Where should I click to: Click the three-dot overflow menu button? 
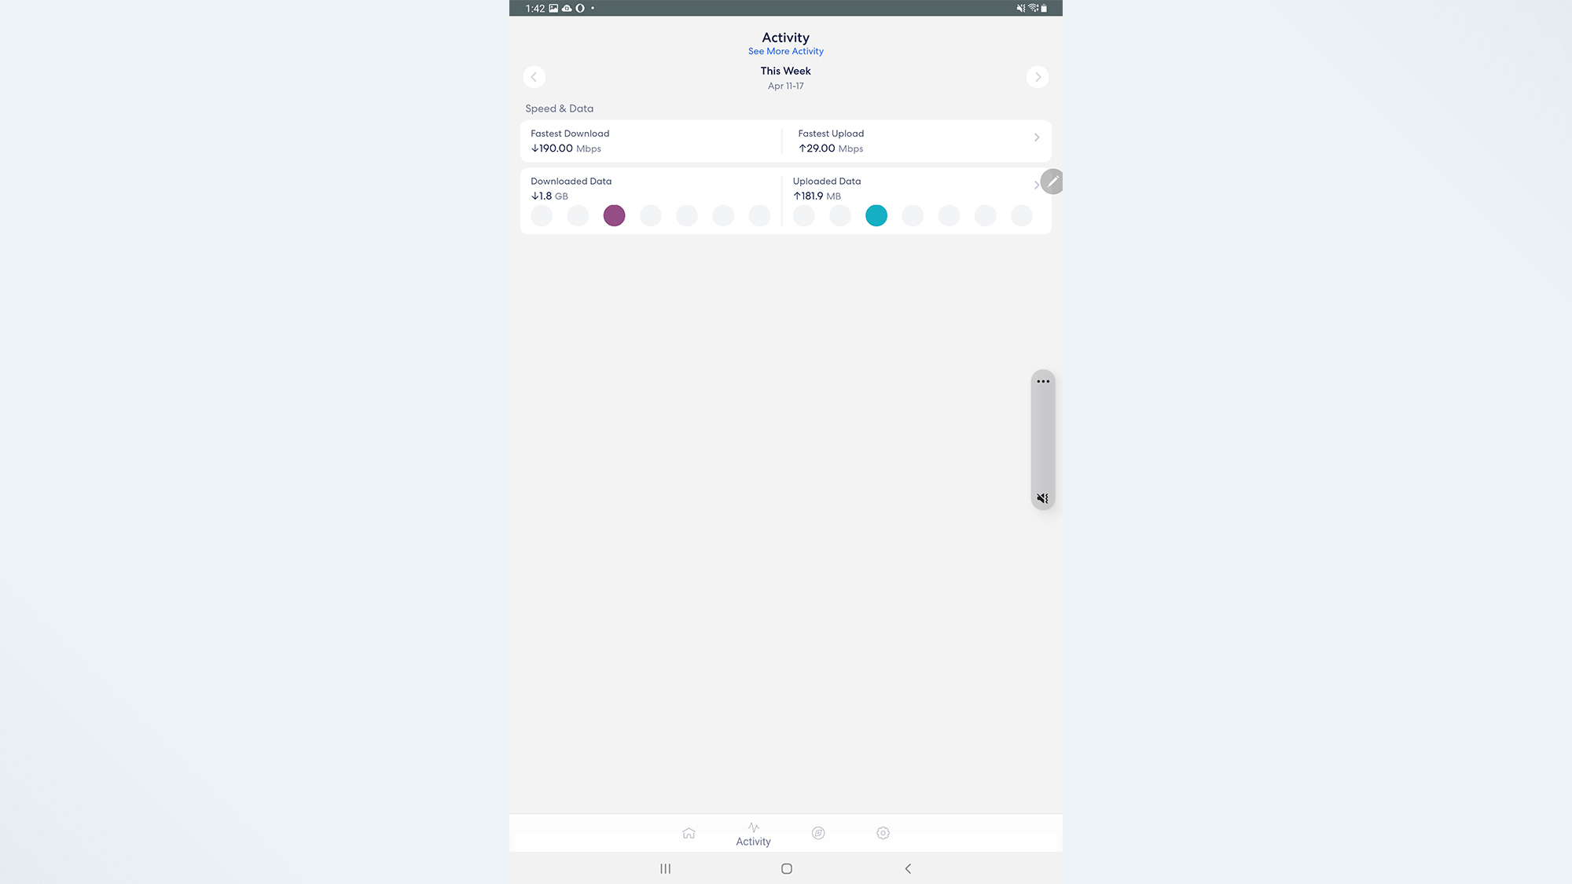point(1042,381)
